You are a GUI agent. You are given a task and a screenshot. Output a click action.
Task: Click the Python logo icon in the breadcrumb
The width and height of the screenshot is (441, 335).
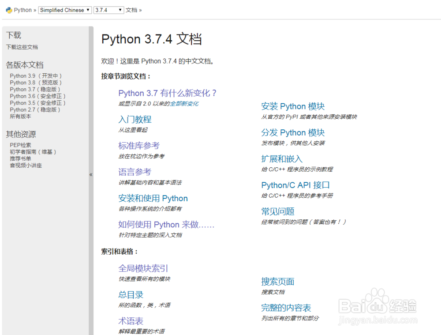pos(9,11)
